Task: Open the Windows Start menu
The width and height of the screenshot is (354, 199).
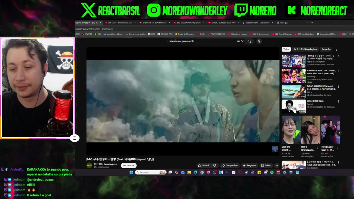Action: point(131,172)
